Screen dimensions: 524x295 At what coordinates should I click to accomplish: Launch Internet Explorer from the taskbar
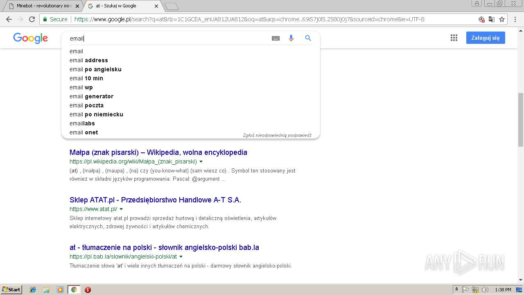point(33,290)
